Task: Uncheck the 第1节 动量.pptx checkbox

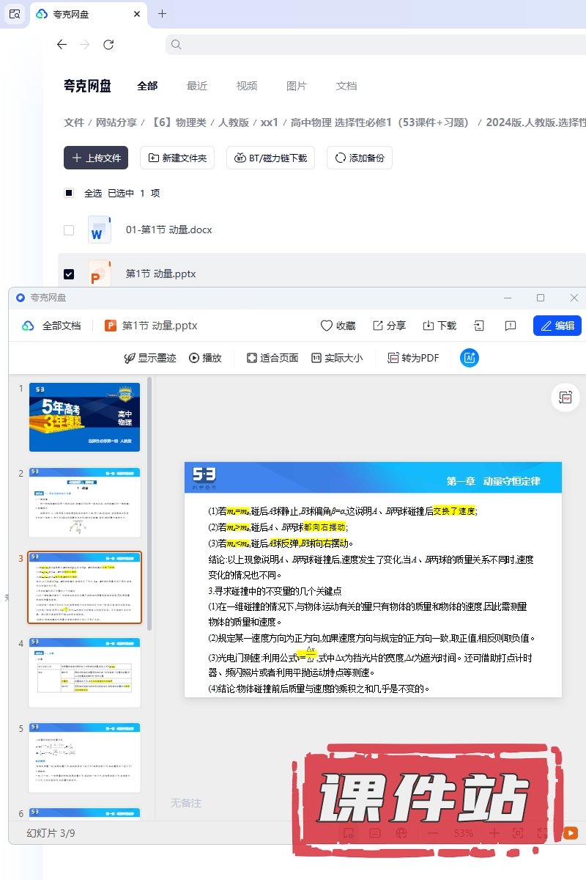Action: click(69, 274)
